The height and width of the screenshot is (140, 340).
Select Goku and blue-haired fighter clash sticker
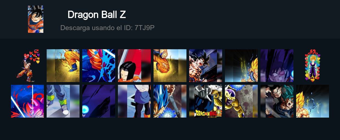277,101
